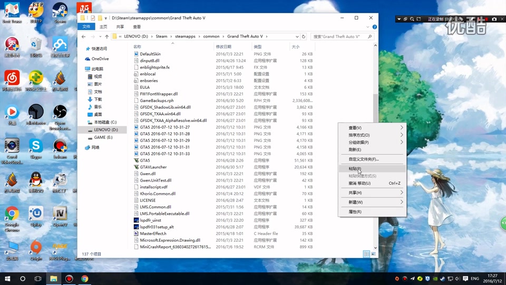The width and height of the screenshot is (506, 285).
Task: Open Corel VideoStudio desktop icon
Action: [x=12, y=151]
